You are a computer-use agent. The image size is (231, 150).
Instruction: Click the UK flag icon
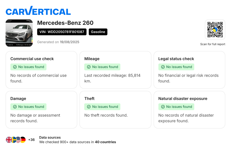[9, 140]
